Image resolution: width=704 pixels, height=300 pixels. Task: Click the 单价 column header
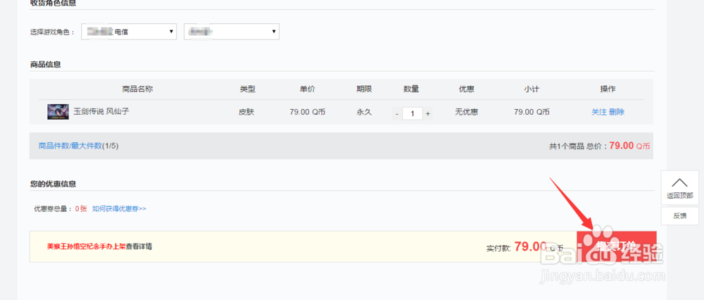(x=308, y=89)
